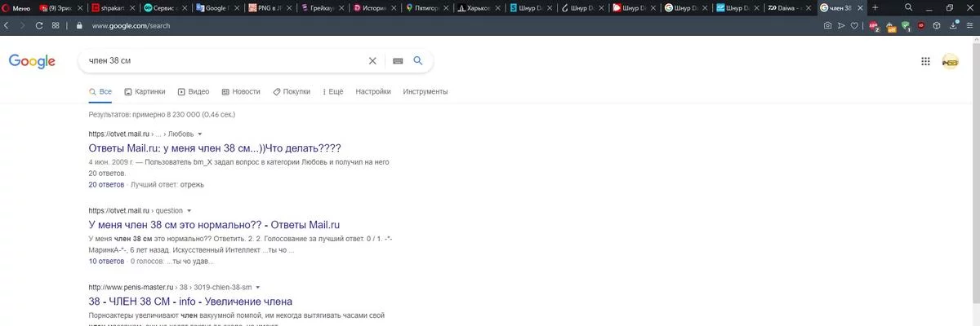Open the Speed Dial grid icon
Viewport: 980px width, 326px height.
tap(55, 25)
